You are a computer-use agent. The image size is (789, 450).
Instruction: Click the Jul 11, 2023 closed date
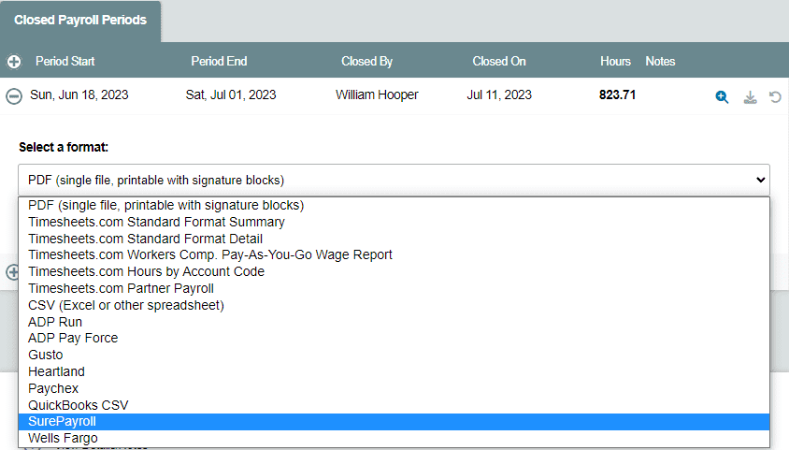pos(499,95)
